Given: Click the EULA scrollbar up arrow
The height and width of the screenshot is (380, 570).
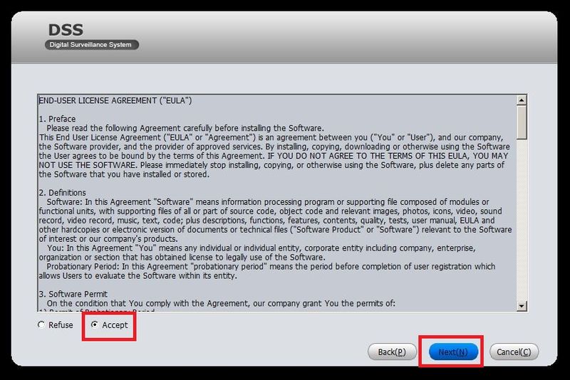Looking at the screenshot, I should (x=522, y=100).
